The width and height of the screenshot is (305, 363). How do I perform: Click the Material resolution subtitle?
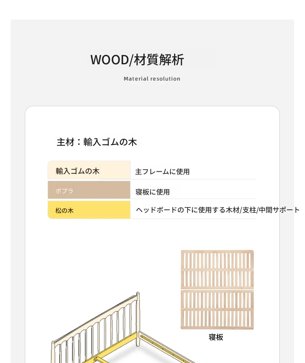pyautogui.click(x=152, y=79)
